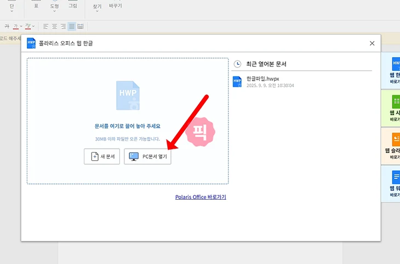400x264 pixels.
Task: Open the highlight color dropdown arrow
Action: (33, 26)
